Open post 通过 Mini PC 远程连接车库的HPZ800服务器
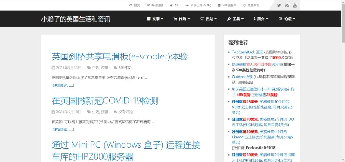The width and height of the screenshot is (345, 162). (x=126, y=151)
